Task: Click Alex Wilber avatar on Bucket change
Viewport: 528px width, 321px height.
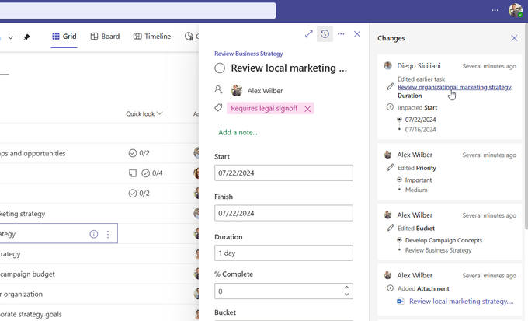Action: [388, 215]
